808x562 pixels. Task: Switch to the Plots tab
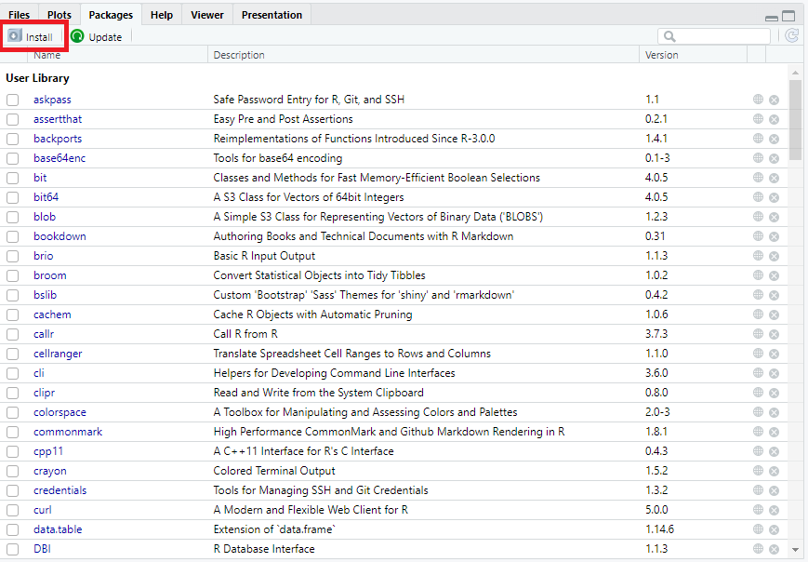coord(59,15)
